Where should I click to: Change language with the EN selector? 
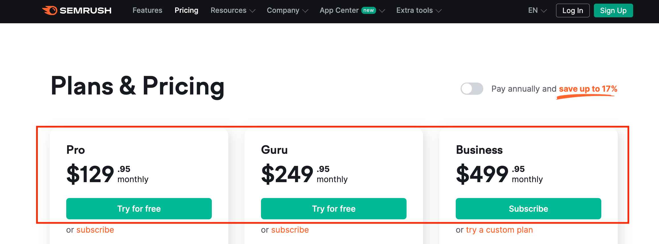click(x=537, y=10)
